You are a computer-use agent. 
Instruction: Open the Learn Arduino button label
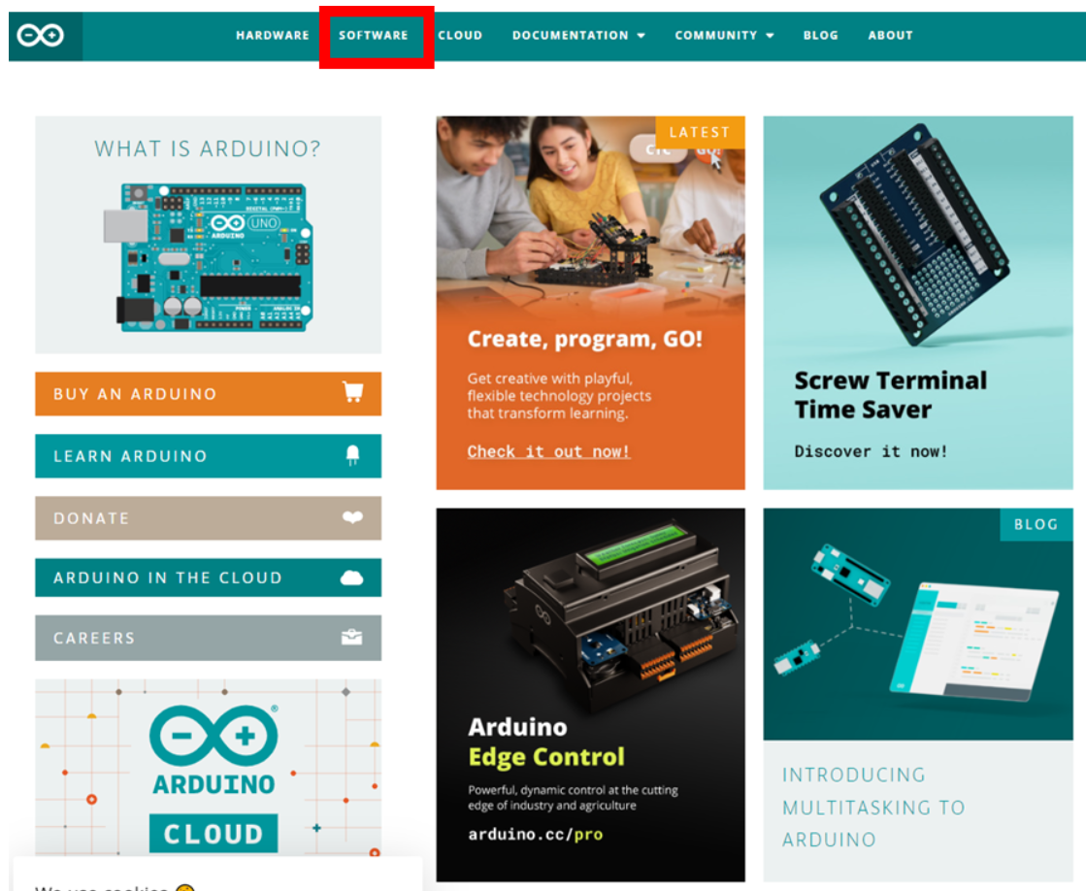click(130, 456)
